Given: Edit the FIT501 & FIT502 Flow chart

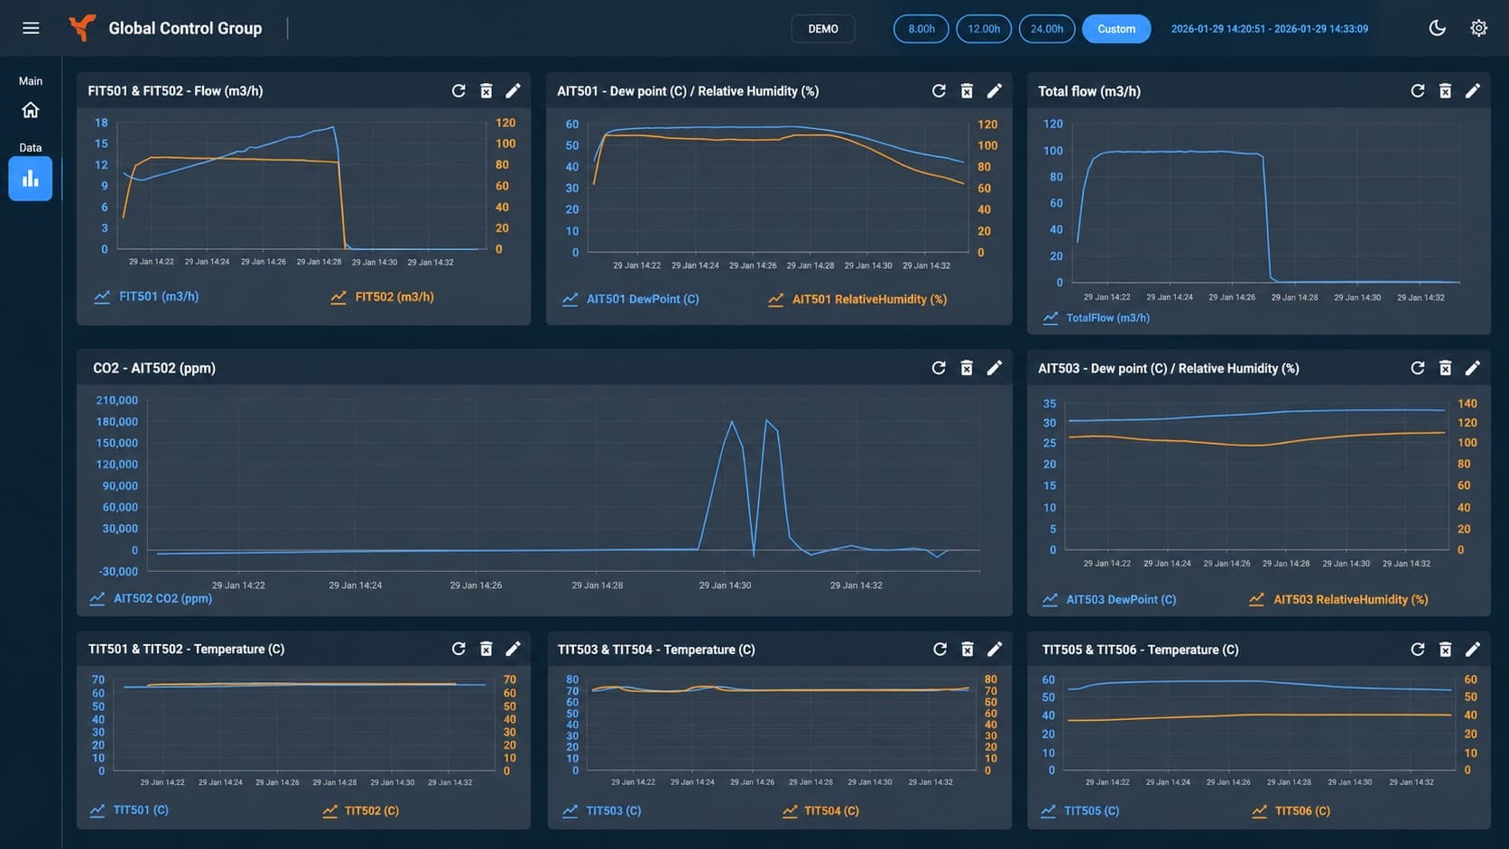Looking at the screenshot, I should click(513, 90).
